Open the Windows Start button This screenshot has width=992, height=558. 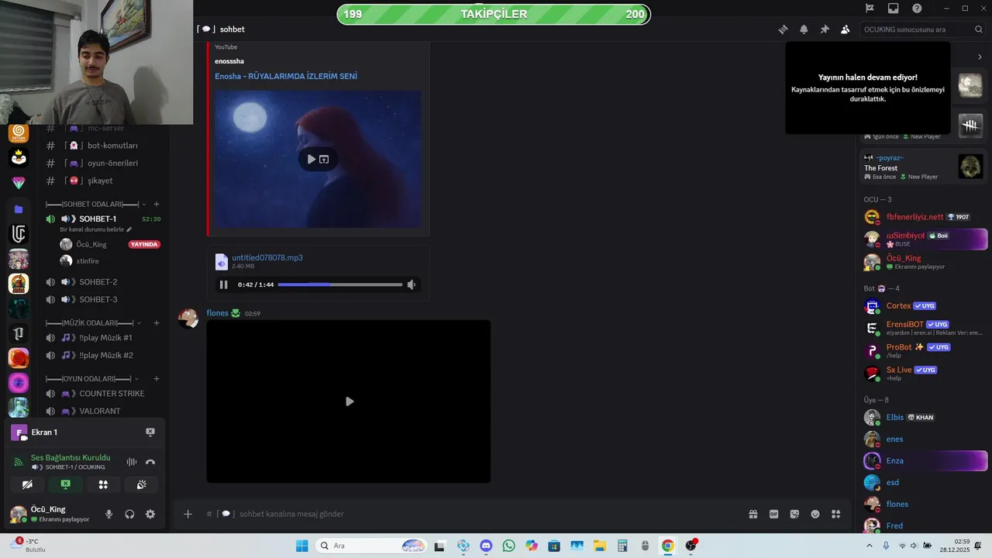point(301,546)
